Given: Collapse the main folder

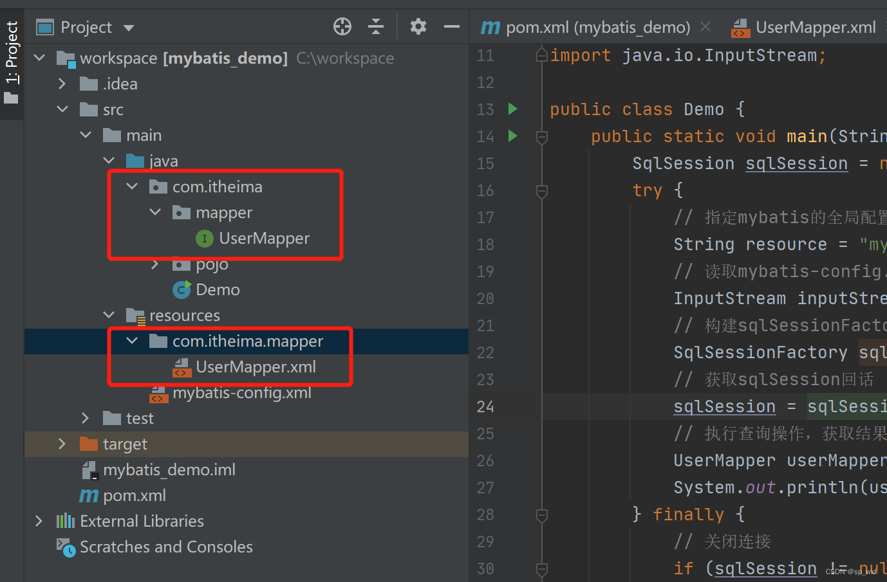Looking at the screenshot, I should click(86, 135).
